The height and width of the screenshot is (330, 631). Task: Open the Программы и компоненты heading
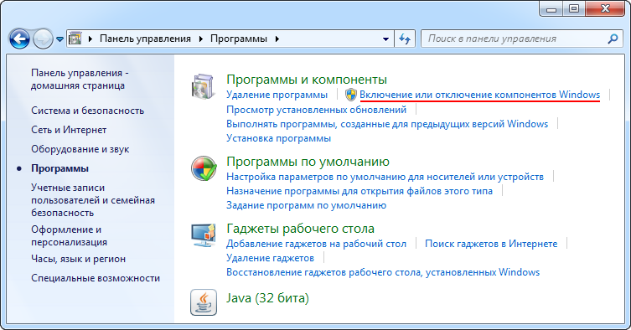point(306,80)
